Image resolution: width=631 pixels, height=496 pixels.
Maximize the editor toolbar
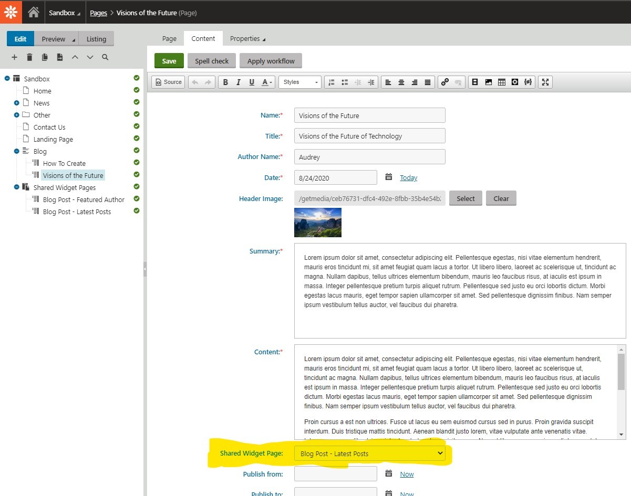[x=545, y=82]
